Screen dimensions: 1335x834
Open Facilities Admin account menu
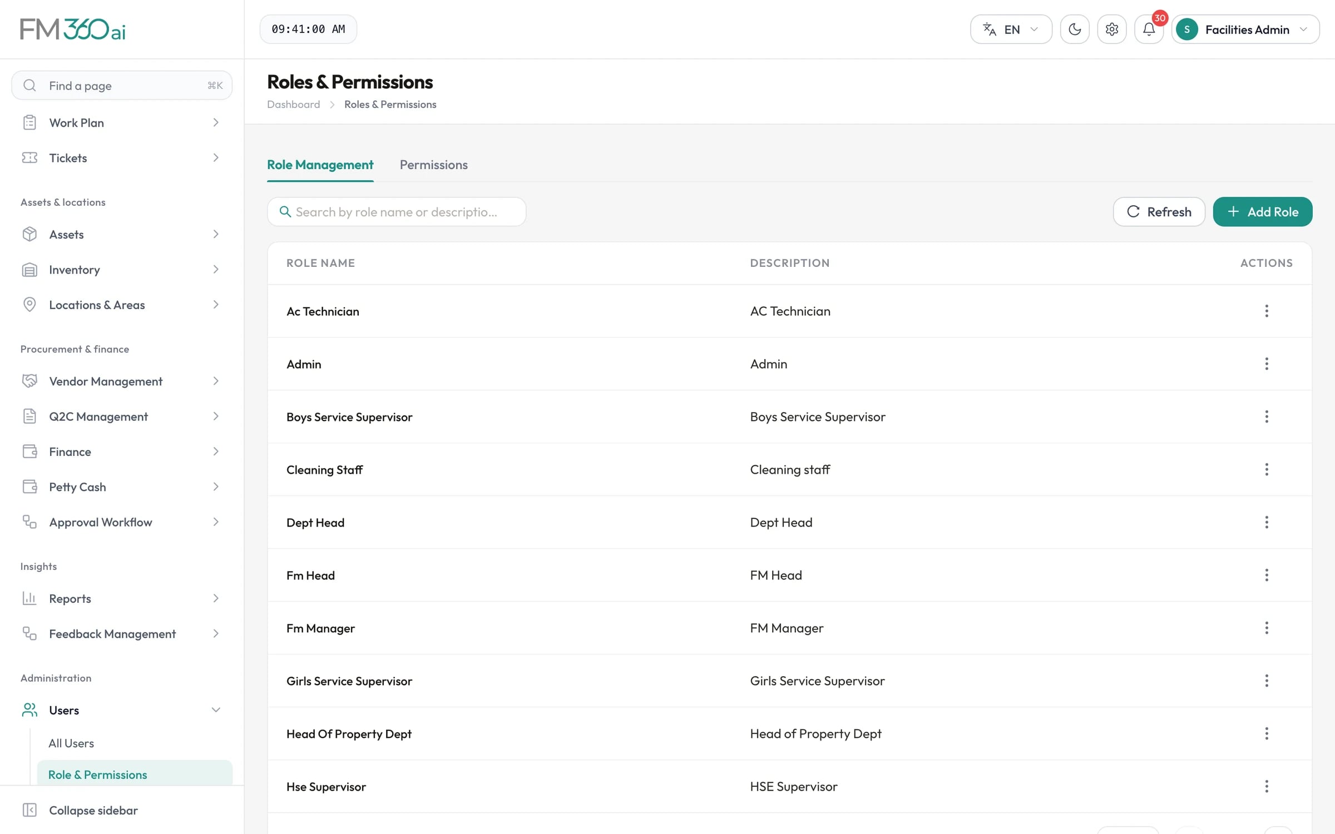coord(1245,29)
